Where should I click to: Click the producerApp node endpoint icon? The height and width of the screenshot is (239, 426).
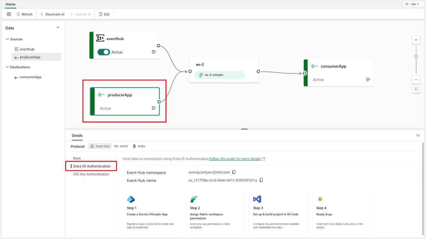[x=101, y=95]
